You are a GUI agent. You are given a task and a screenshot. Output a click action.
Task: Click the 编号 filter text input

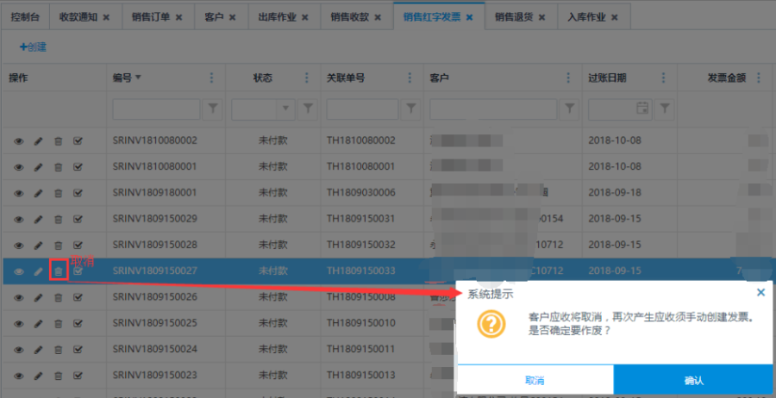pyautogui.click(x=157, y=109)
